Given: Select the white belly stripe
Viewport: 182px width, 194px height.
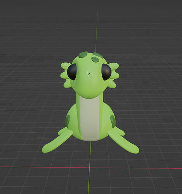Looking at the screenshot, I should point(90,118).
